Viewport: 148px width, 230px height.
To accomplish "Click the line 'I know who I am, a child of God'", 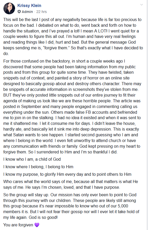I will point(32,159).
